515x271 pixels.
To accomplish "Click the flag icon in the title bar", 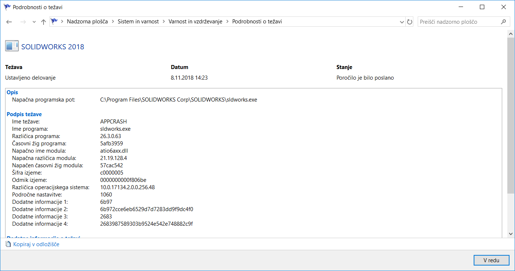I will pyautogui.click(x=7, y=7).
